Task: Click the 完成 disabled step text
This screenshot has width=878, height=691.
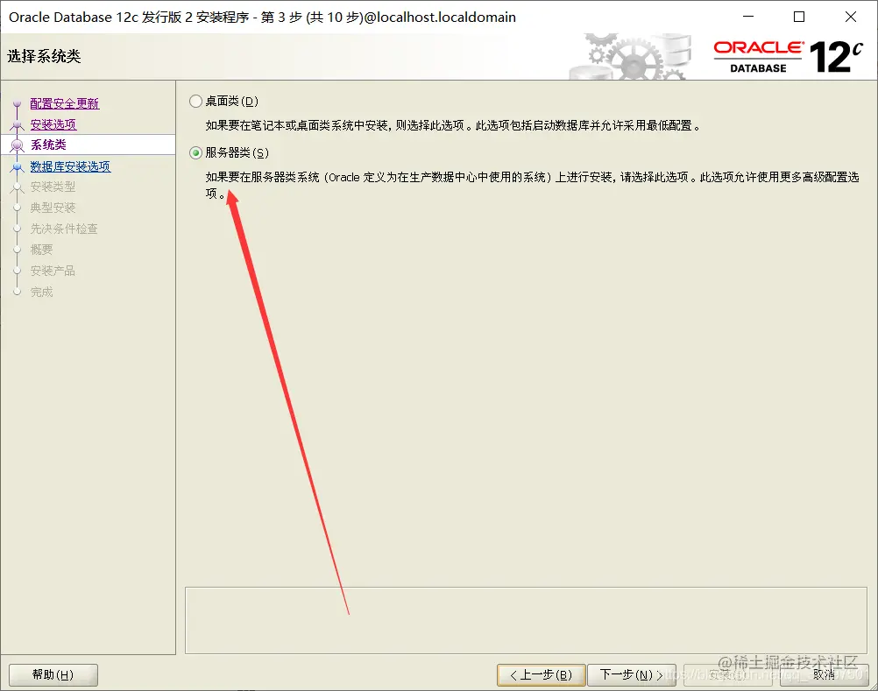Action: coord(41,292)
